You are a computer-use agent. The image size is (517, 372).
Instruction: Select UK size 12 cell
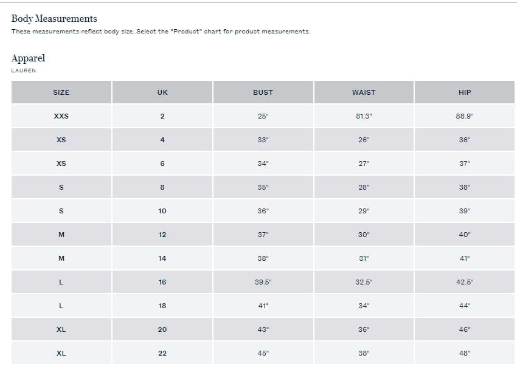click(x=162, y=235)
